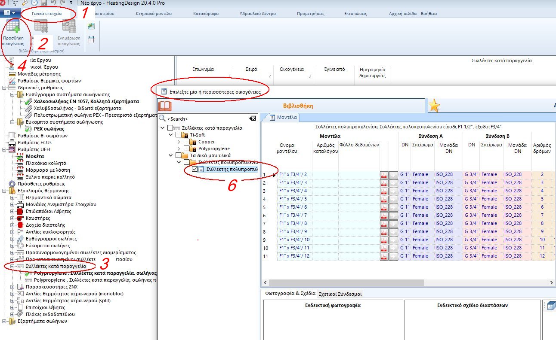Click the yellow star favorites icon
Viewport: 556px width, 340px height.
tap(434, 105)
